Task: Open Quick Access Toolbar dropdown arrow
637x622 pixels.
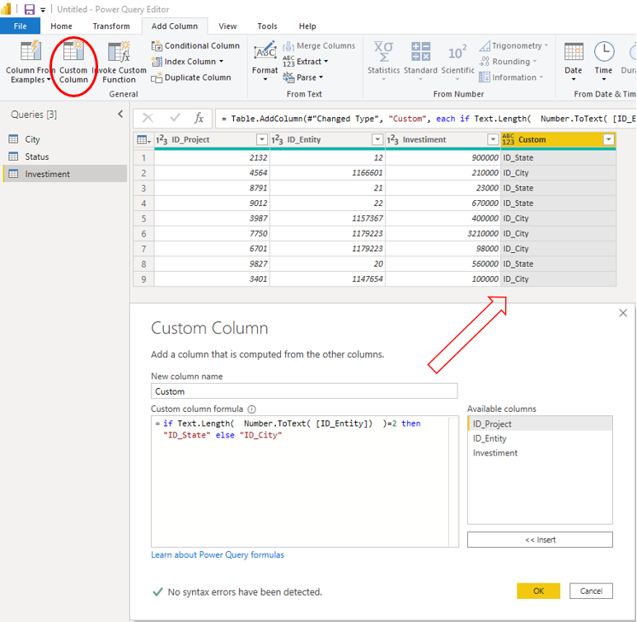Action: click(43, 10)
